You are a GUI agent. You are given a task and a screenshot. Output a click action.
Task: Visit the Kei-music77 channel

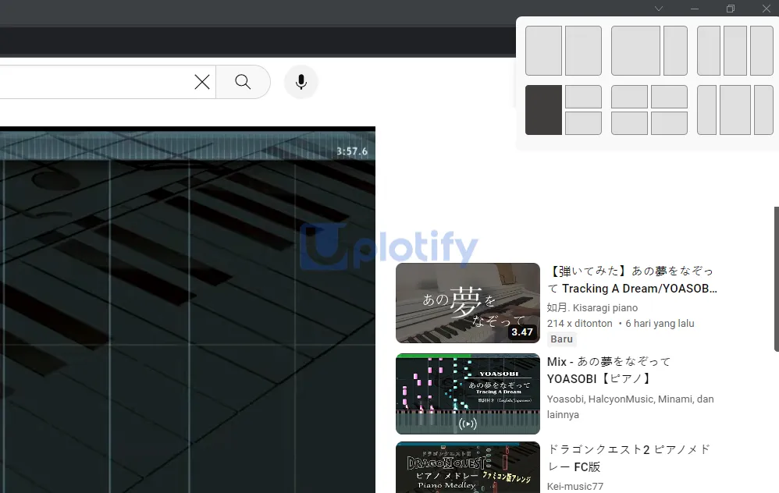[x=575, y=487]
